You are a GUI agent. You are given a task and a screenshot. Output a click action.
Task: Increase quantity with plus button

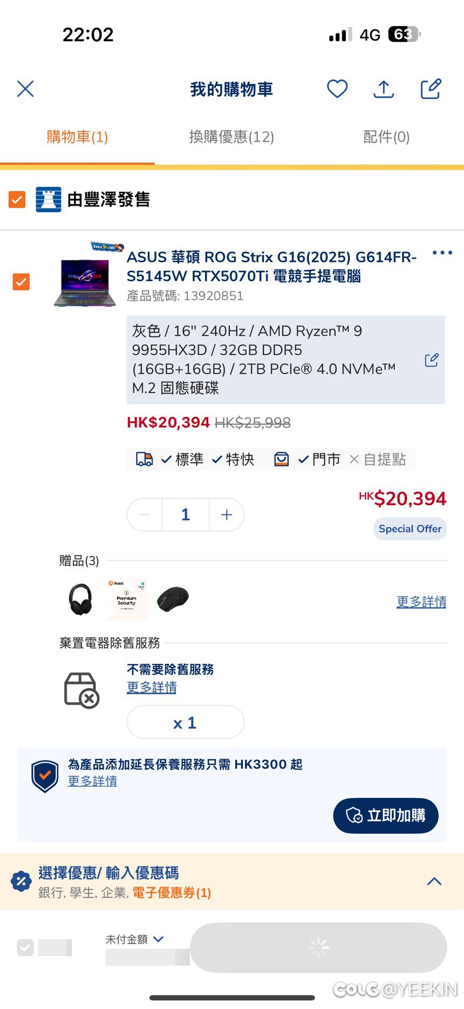coord(227,514)
